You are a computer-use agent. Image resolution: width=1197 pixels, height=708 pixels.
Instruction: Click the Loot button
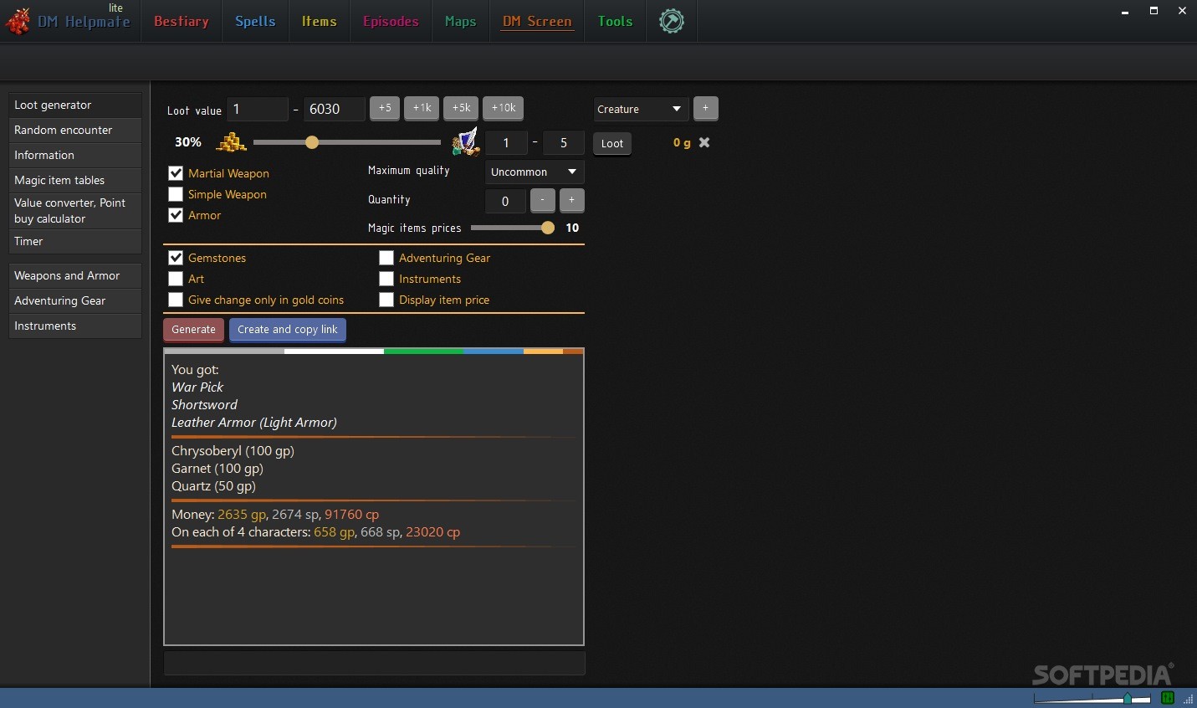(x=612, y=143)
